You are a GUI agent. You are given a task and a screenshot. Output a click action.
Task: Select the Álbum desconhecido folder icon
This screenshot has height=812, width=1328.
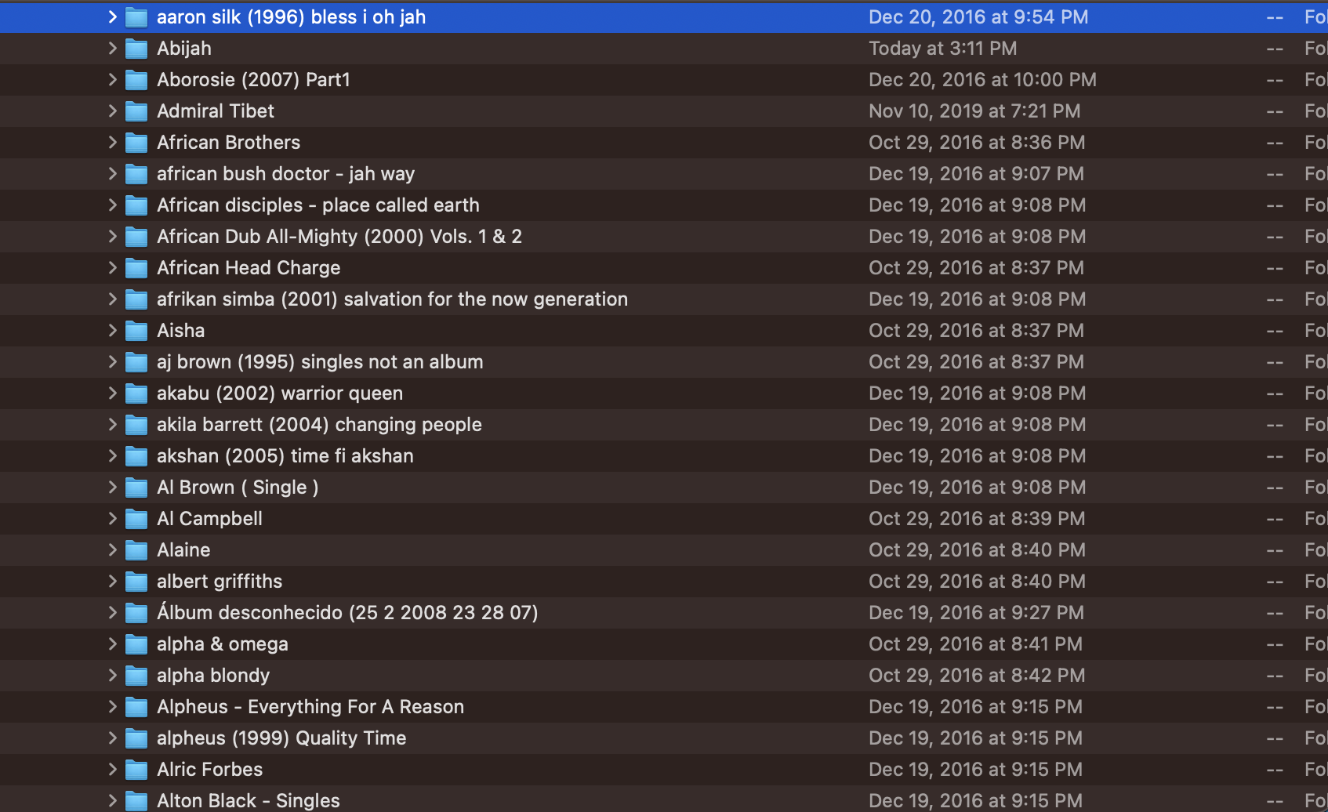pos(136,613)
